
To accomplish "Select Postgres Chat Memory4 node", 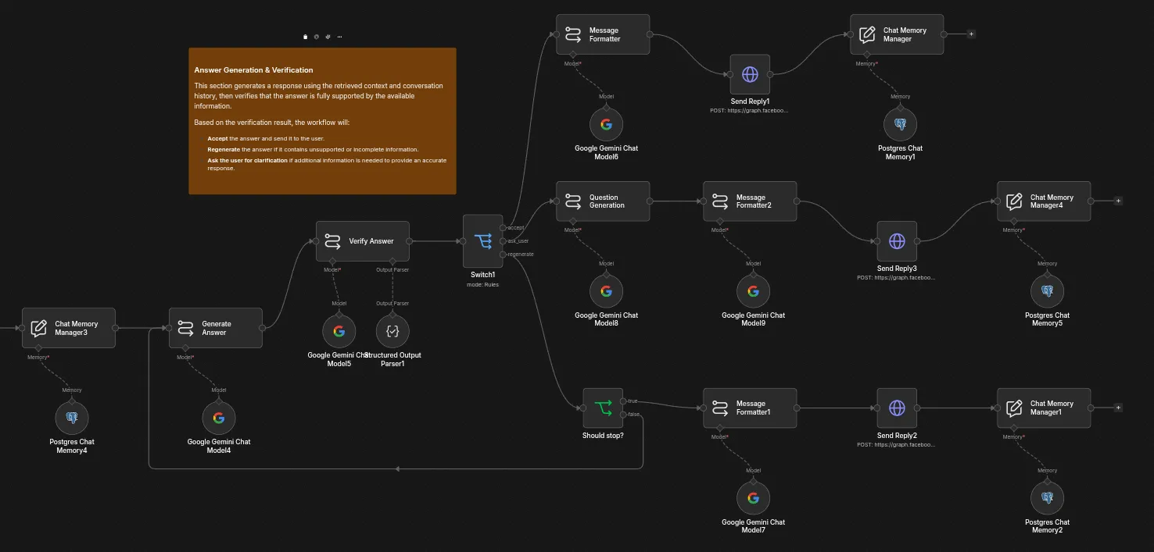I will (72, 418).
